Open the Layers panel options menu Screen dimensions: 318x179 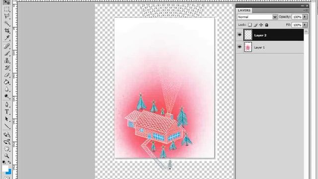[306, 10]
